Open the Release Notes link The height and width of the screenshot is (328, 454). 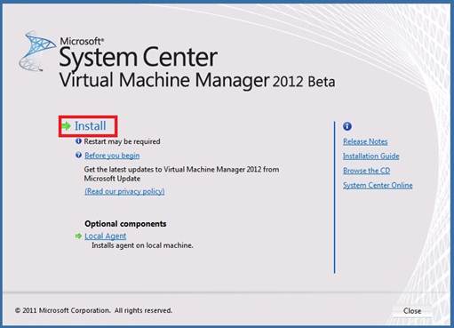tap(365, 141)
